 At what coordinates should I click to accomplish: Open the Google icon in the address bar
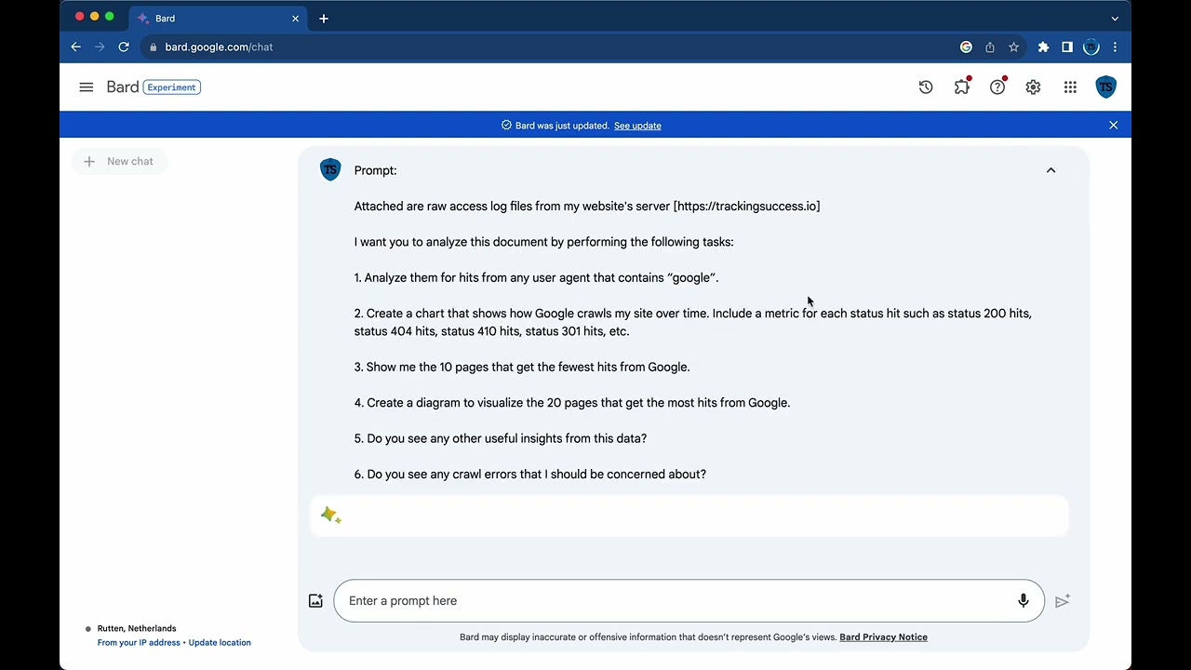tap(966, 47)
